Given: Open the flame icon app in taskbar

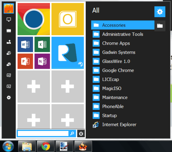Looking at the screenshot, I should pos(83,146).
